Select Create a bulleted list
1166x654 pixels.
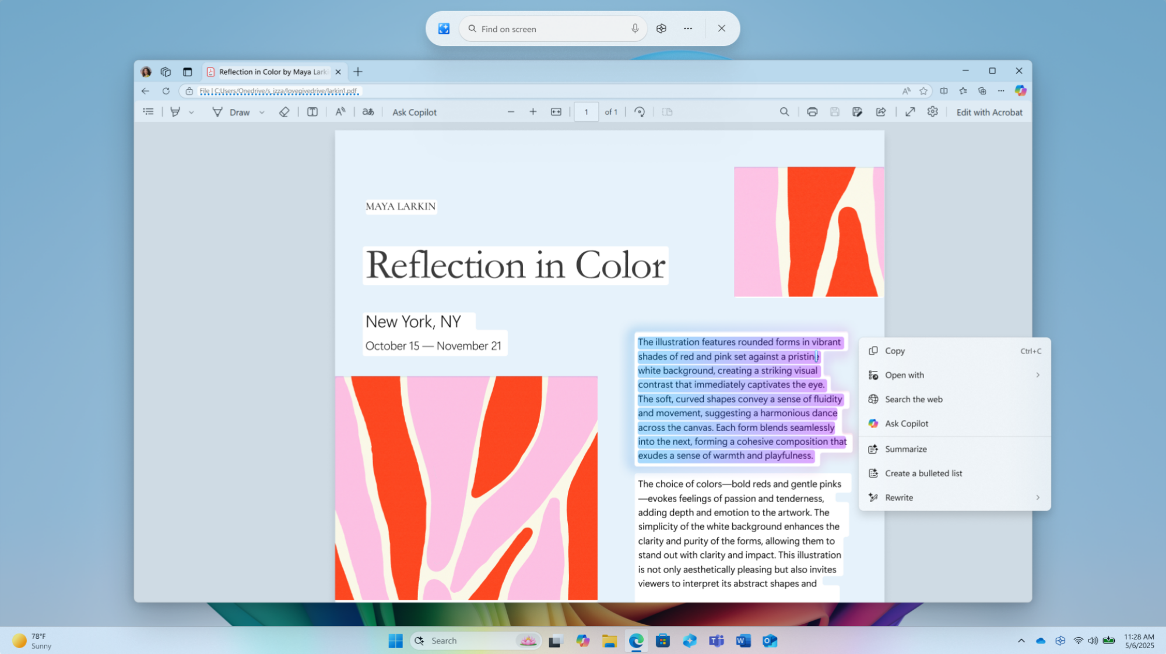(x=923, y=473)
